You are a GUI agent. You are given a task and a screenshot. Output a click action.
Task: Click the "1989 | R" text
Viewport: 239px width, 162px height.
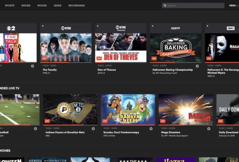211,76
